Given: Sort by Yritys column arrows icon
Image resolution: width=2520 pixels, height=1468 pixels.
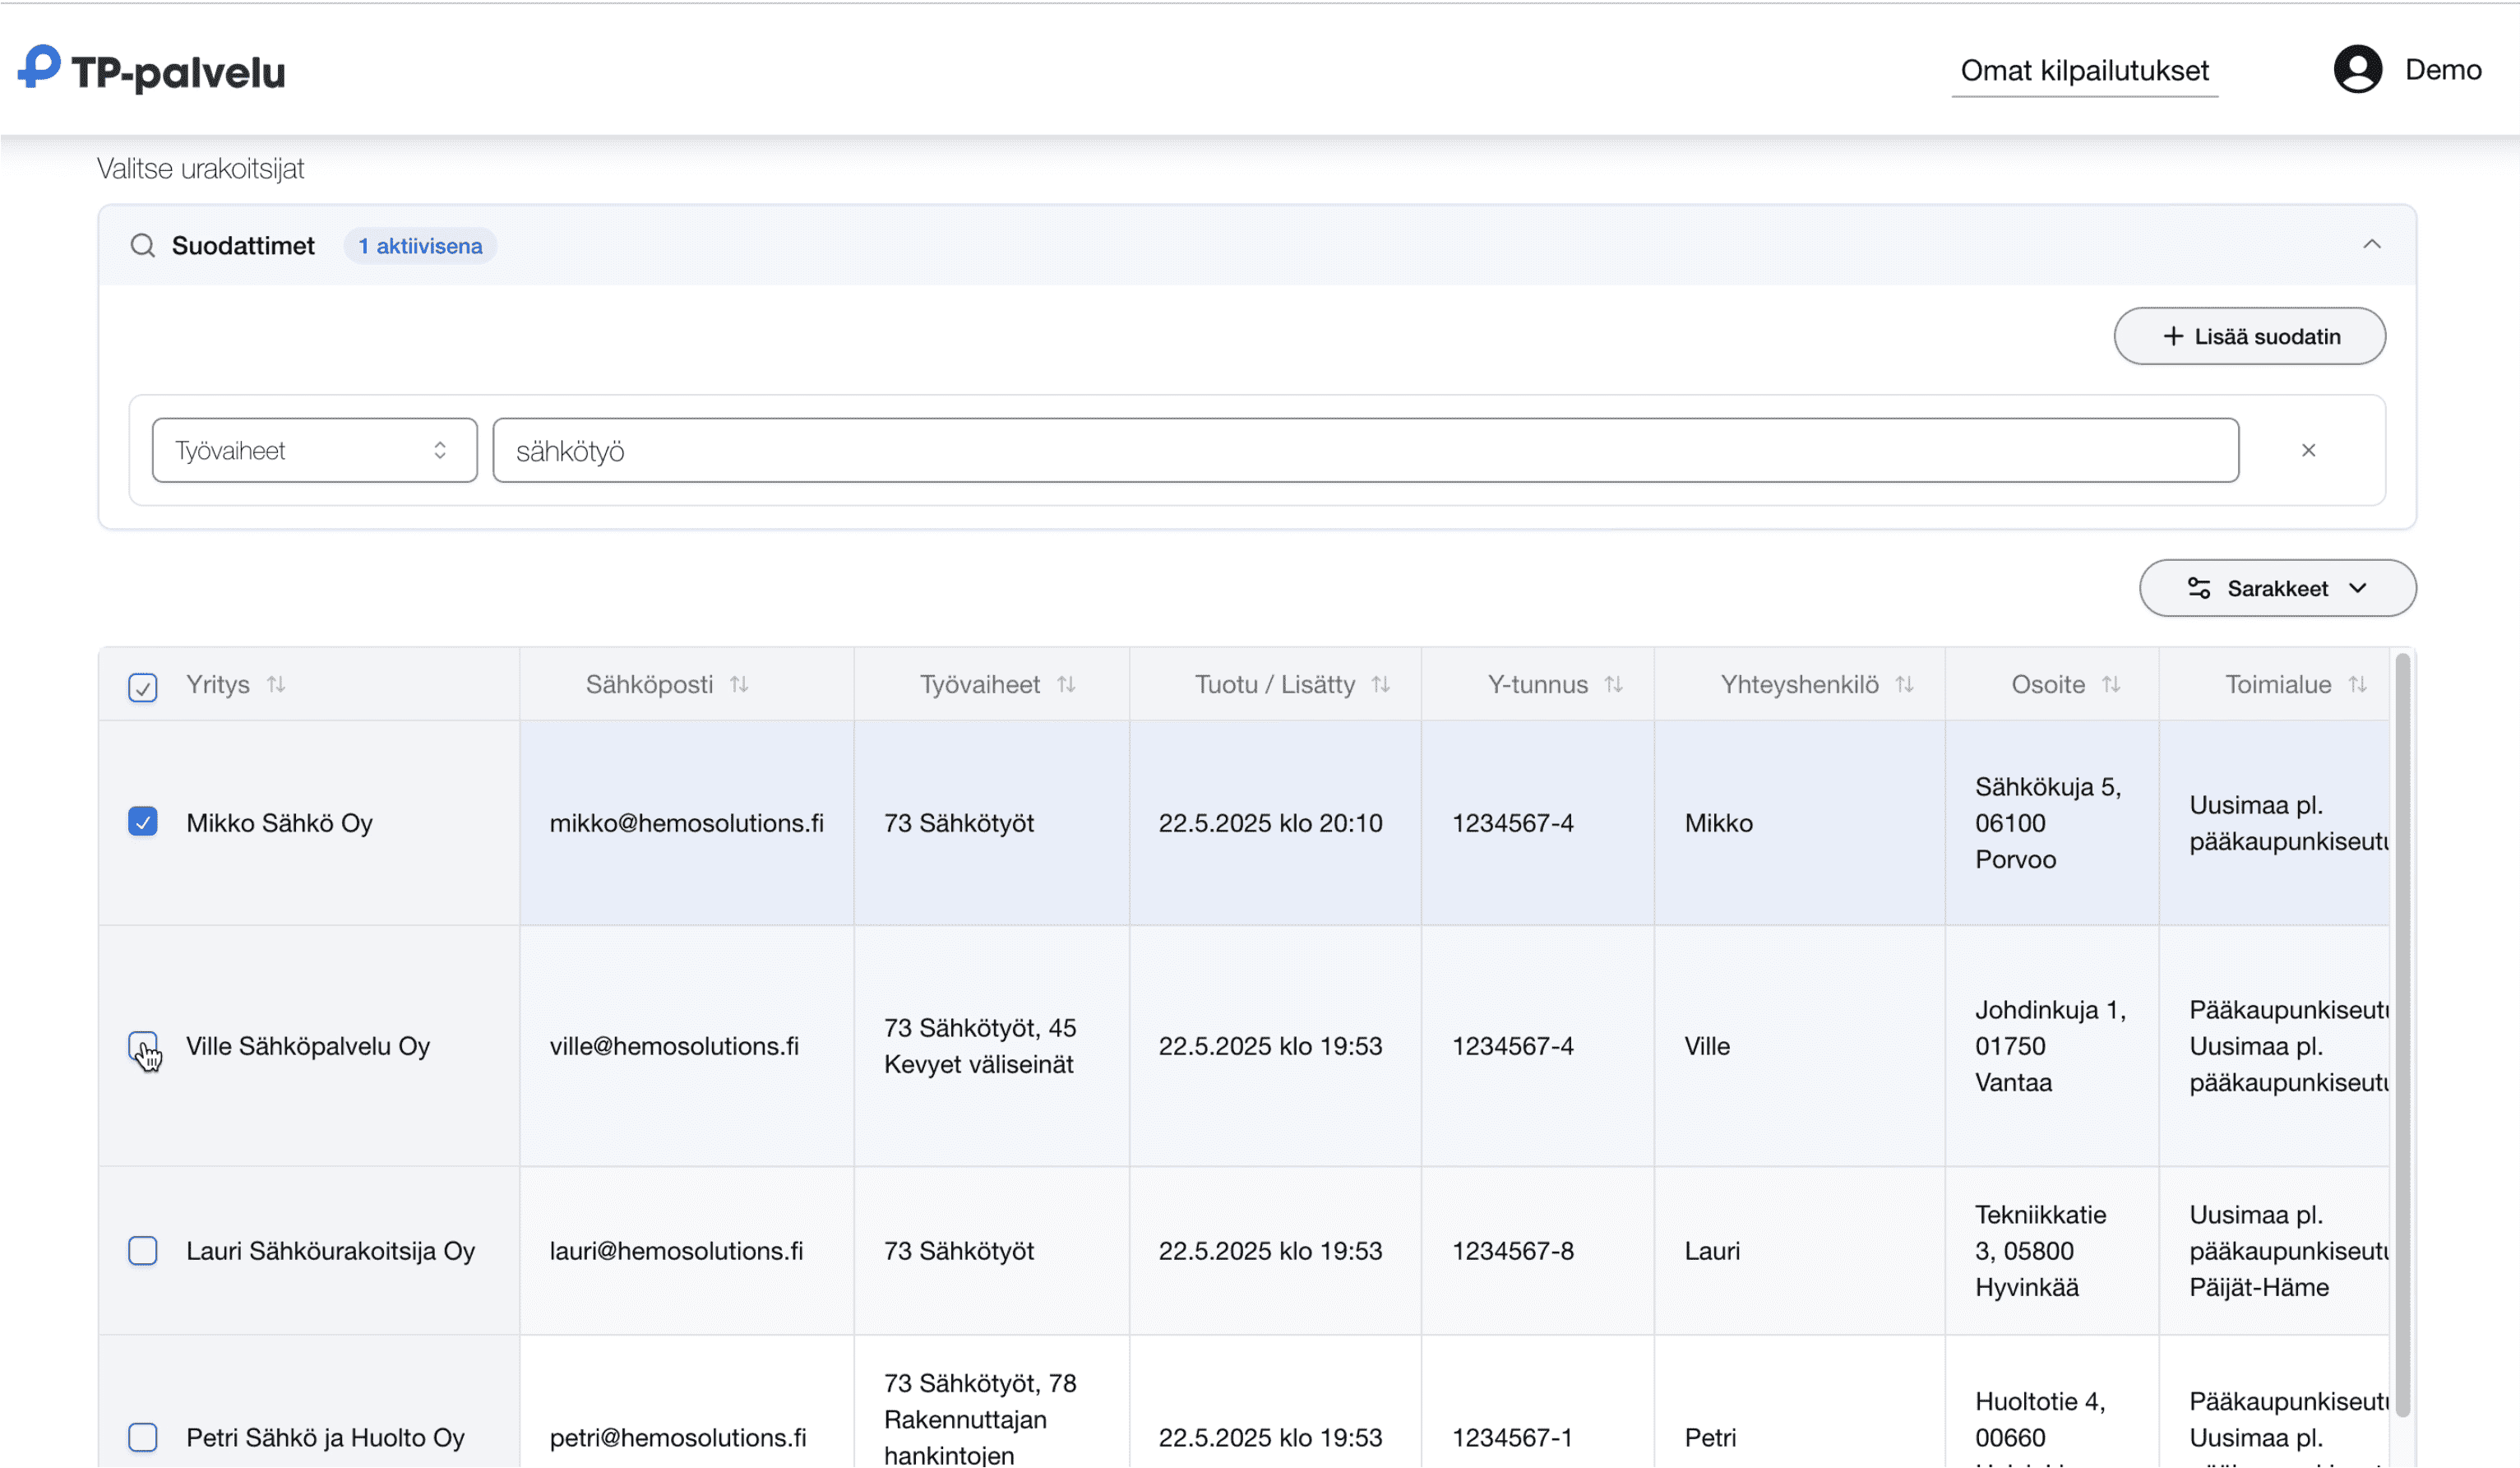Looking at the screenshot, I should (276, 685).
